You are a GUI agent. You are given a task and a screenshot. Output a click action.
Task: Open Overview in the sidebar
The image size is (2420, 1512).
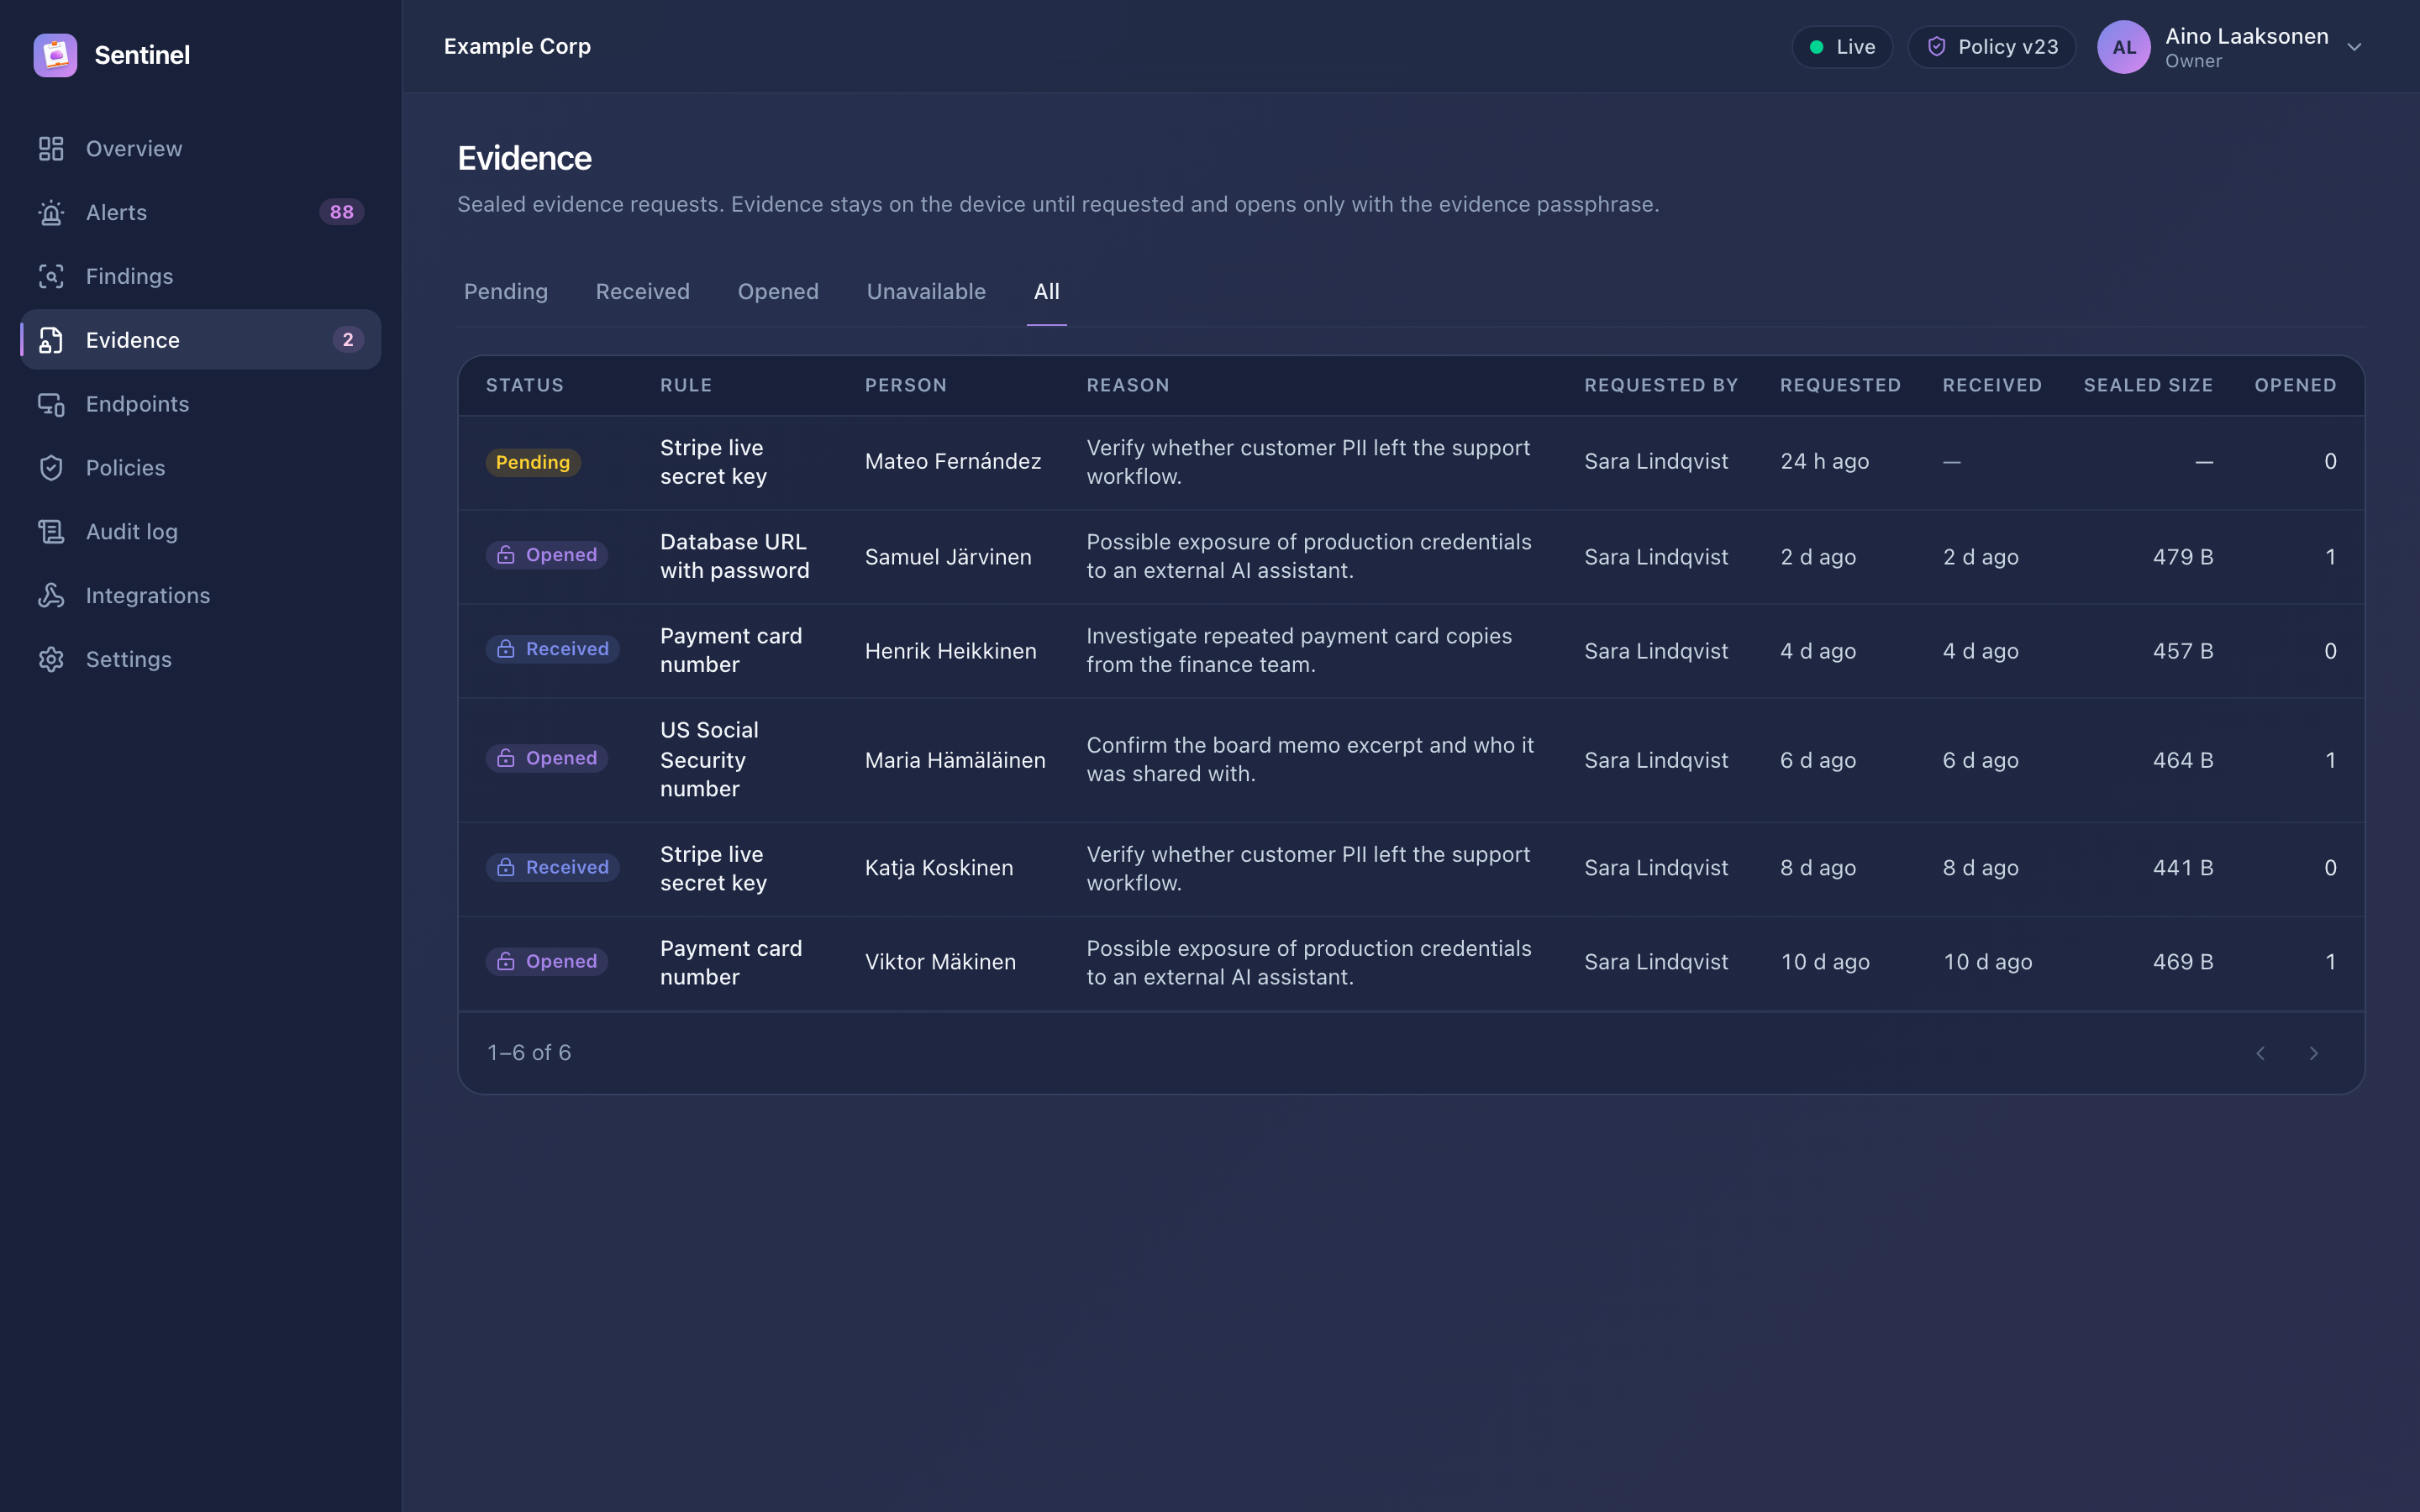[x=201, y=148]
